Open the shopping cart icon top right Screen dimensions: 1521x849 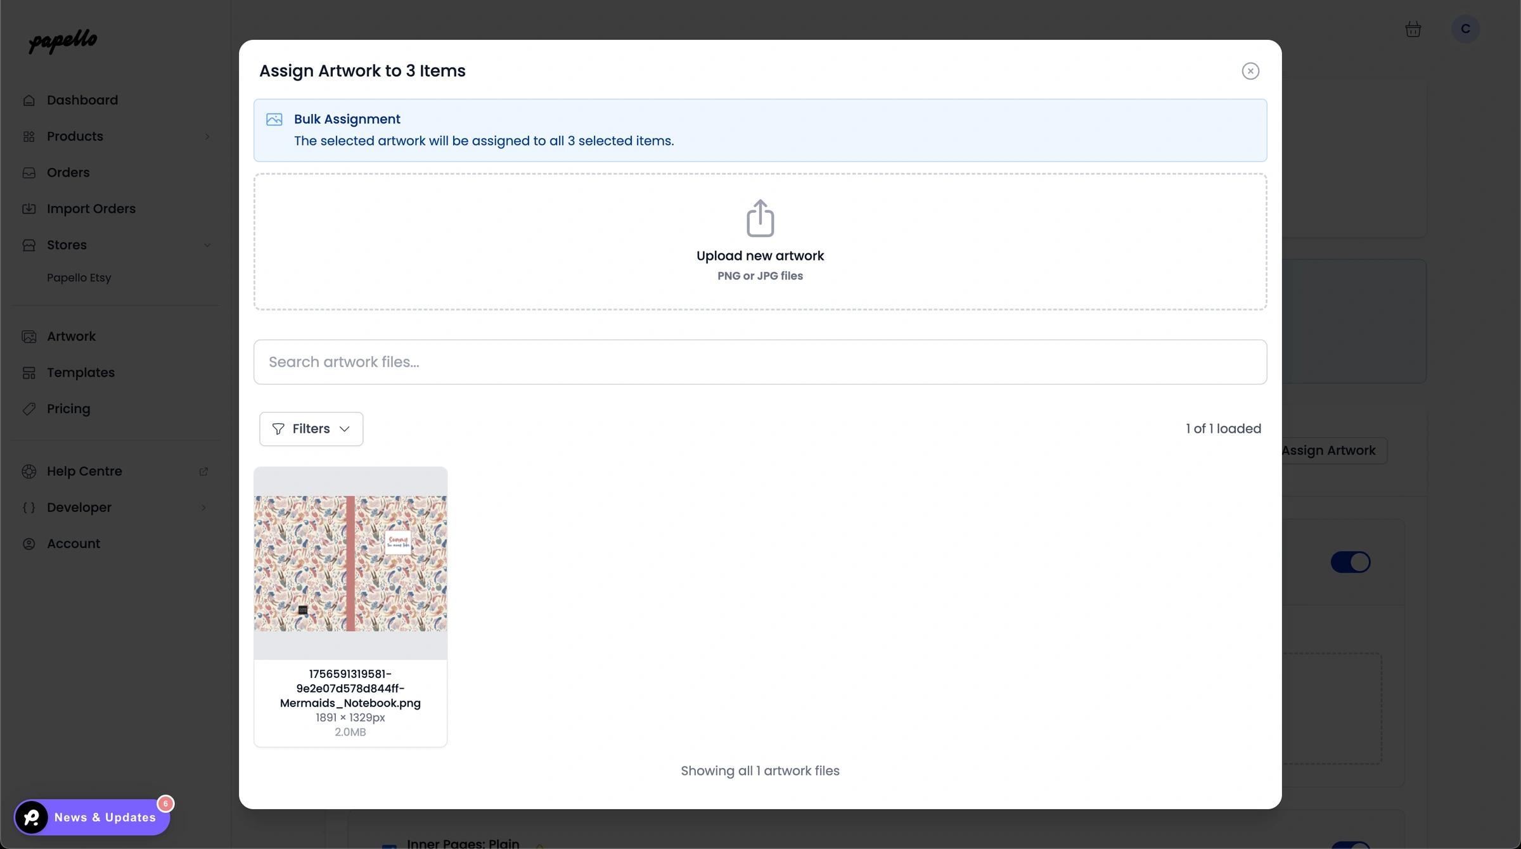(1413, 29)
